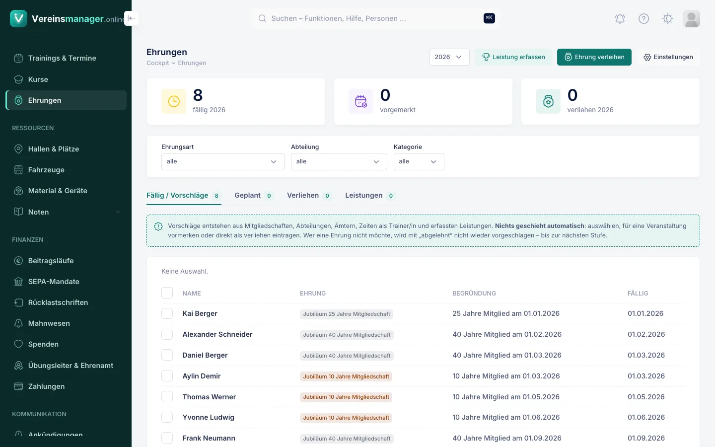
Task: Tick the checkbox next to Aylin Demir
Action: click(167, 376)
